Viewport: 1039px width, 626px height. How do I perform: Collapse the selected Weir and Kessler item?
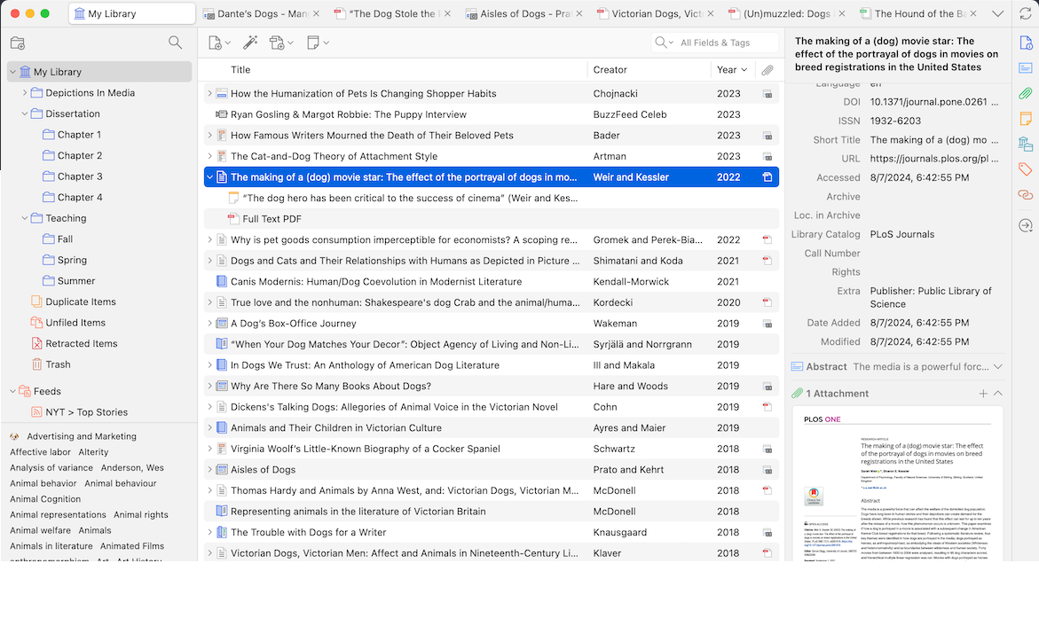pyautogui.click(x=210, y=177)
